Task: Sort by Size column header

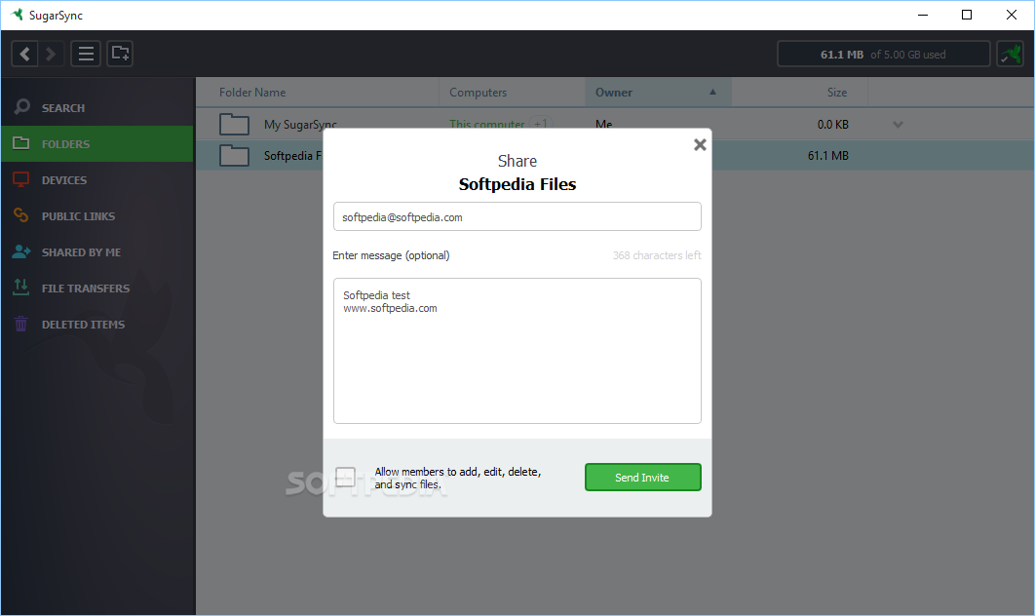Action: 837,93
